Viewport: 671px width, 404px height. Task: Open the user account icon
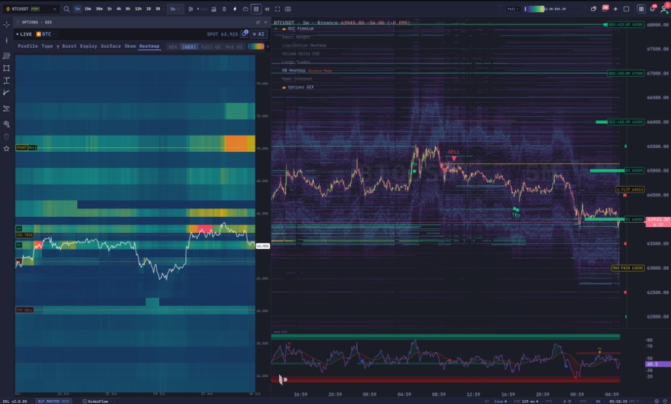(x=664, y=9)
